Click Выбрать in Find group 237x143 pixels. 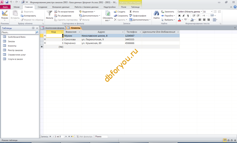point(168,20)
